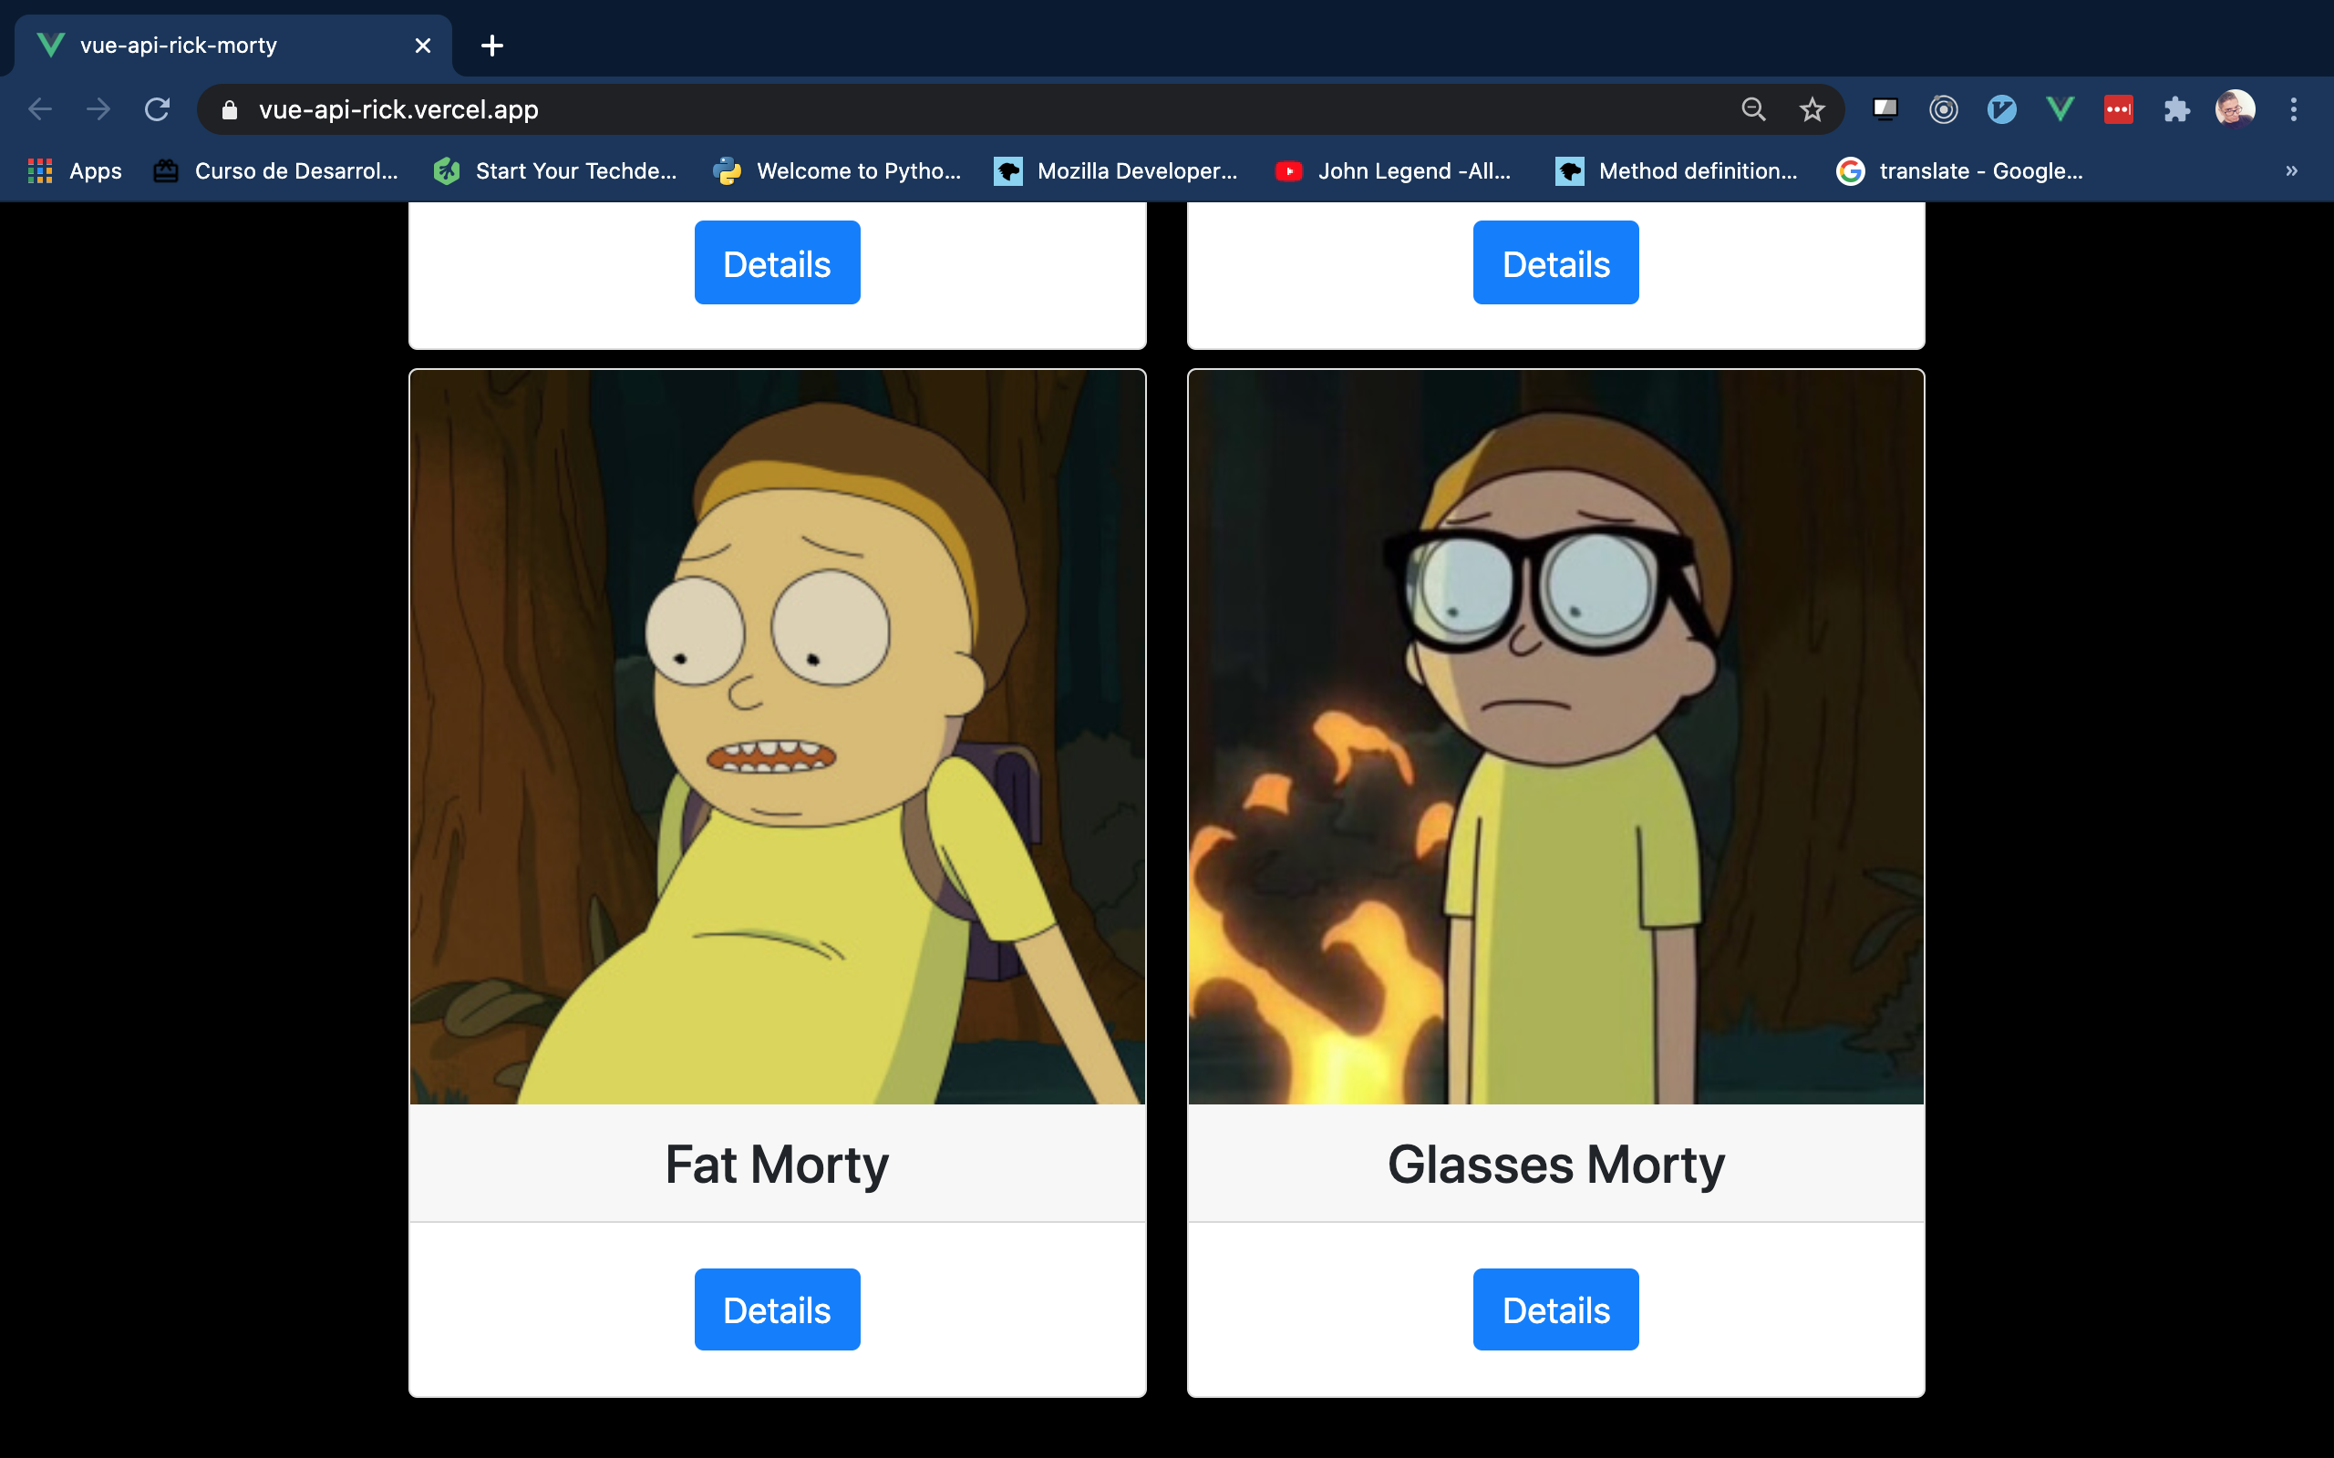
Task: Open the Curso de Desarrol... bookmark
Action: 276,170
